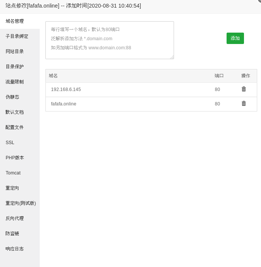Viewport: 261px width, 267px height.
Task: Switch to the 网站目录 tab
Action: 20,52
